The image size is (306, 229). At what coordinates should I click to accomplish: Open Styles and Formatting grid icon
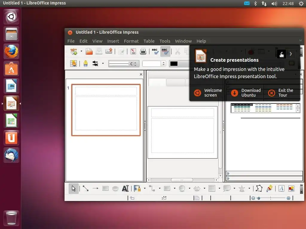point(74,64)
